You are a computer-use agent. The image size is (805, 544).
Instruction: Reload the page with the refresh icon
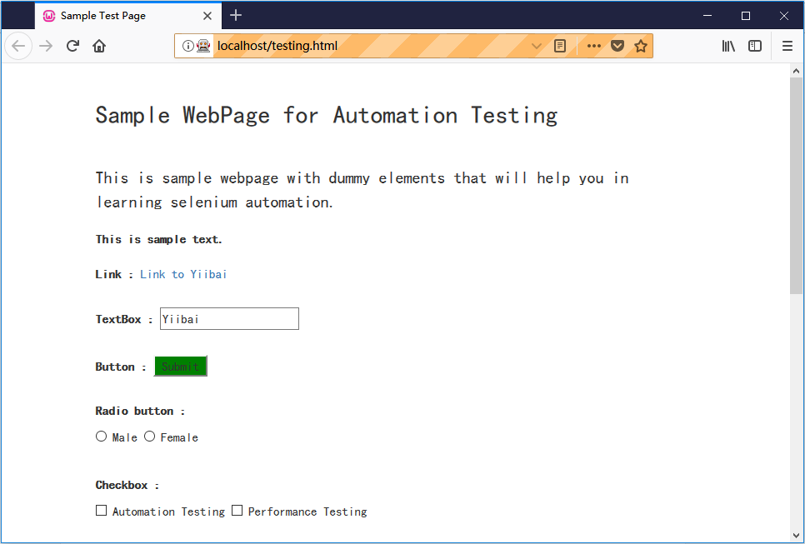click(72, 46)
